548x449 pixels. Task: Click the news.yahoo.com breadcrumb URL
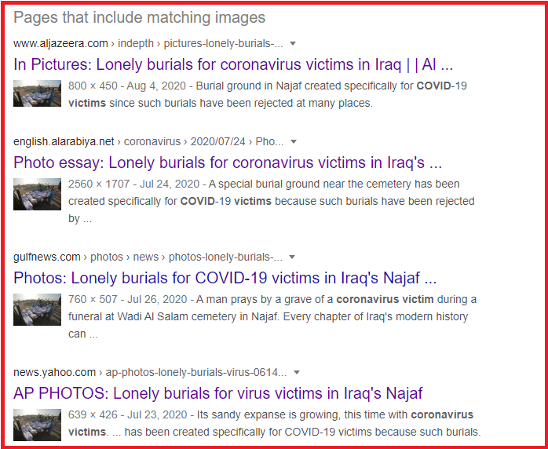(x=150, y=372)
